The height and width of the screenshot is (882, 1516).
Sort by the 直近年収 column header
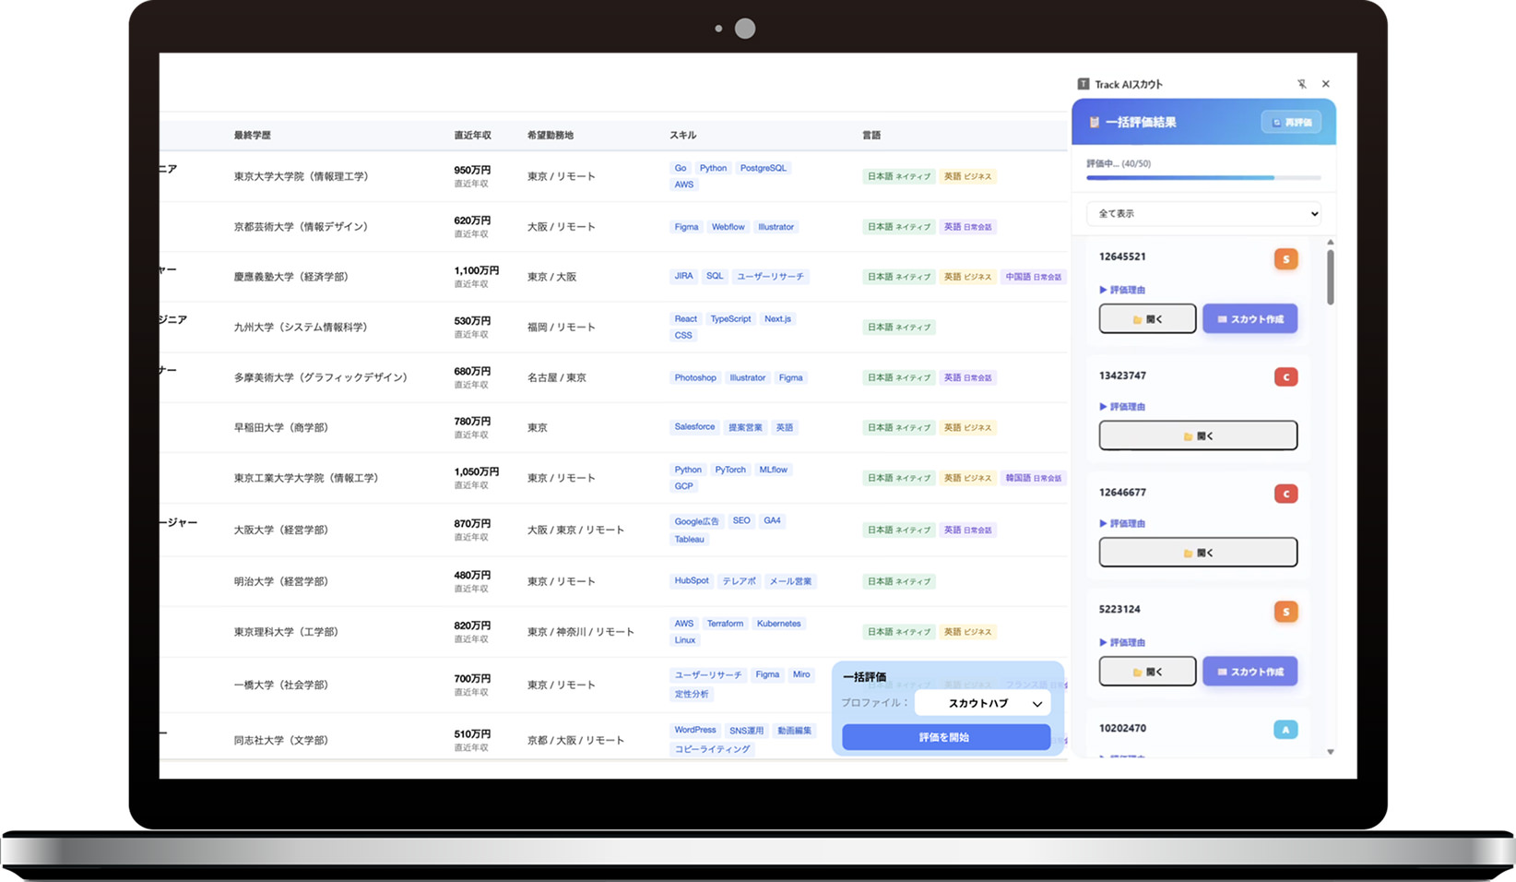(x=472, y=136)
